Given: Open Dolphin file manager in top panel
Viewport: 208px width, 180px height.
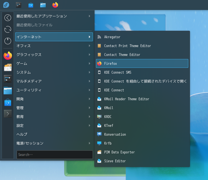Looking at the screenshot, I should [x=43, y=5].
